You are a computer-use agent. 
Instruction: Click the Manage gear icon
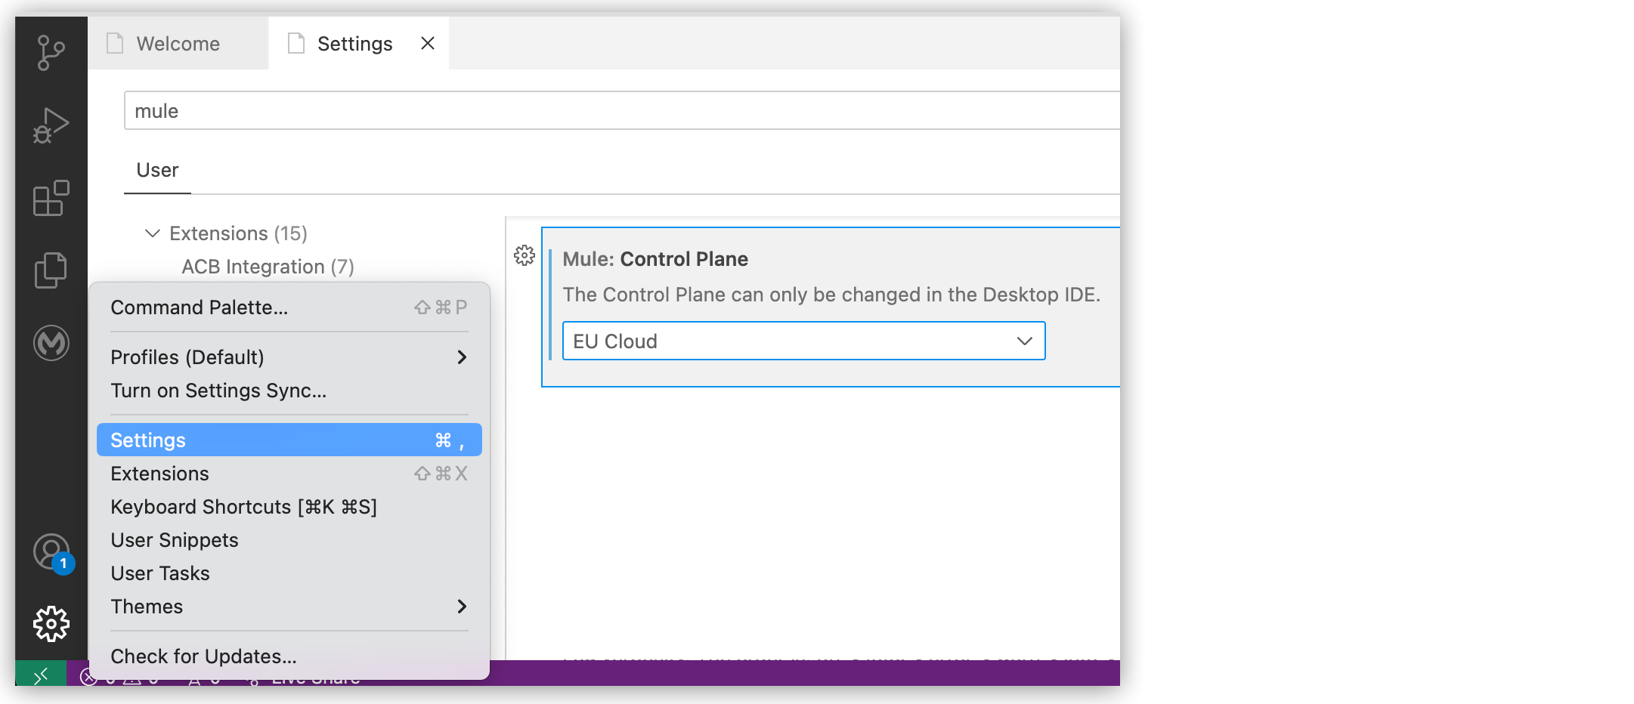[x=50, y=623]
